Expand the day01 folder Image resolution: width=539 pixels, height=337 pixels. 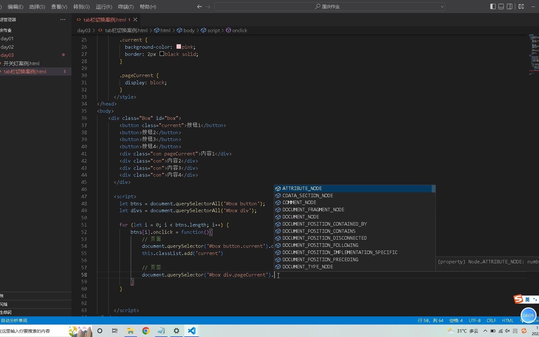7,39
